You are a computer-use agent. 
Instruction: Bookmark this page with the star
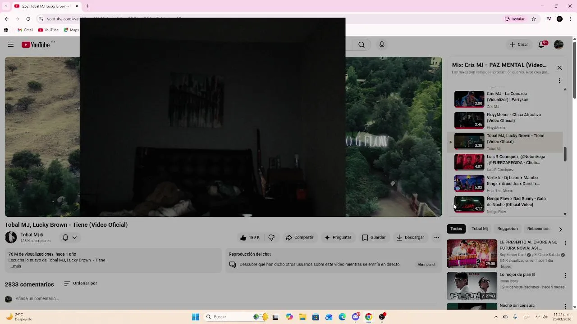(534, 19)
